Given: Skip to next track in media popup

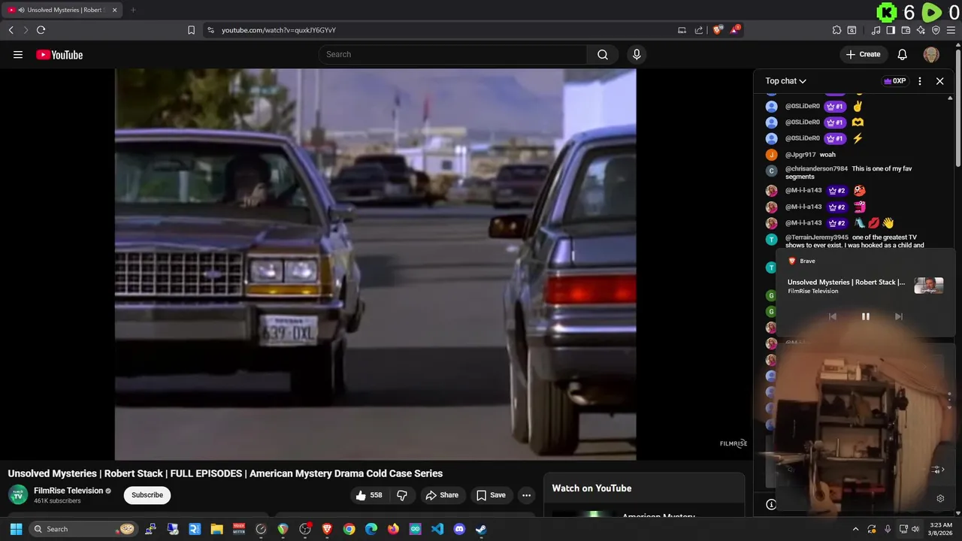Looking at the screenshot, I should (x=898, y=316).
